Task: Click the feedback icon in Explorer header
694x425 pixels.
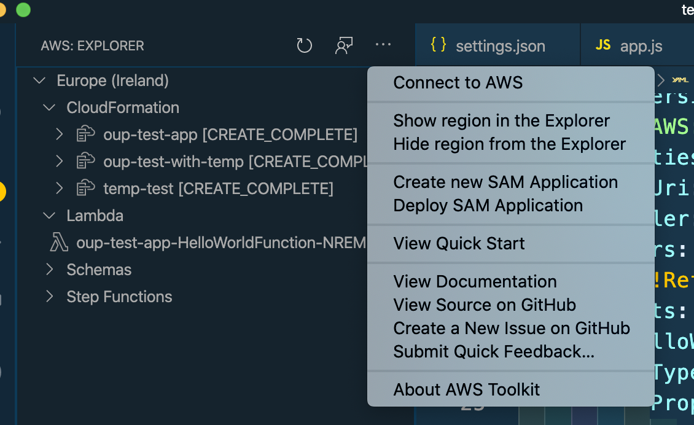Action: (344, 45)
